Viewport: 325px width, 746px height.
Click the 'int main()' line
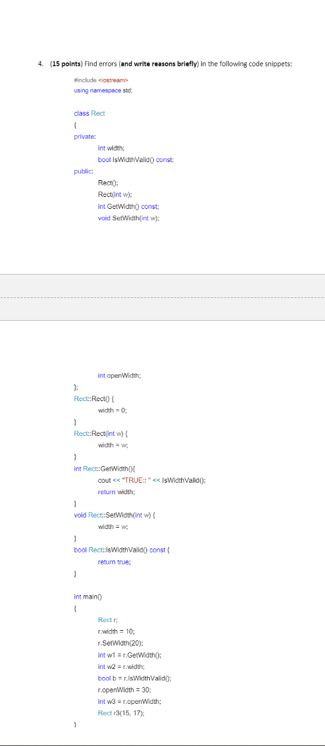pyautogui.click(x=88, y=597)
